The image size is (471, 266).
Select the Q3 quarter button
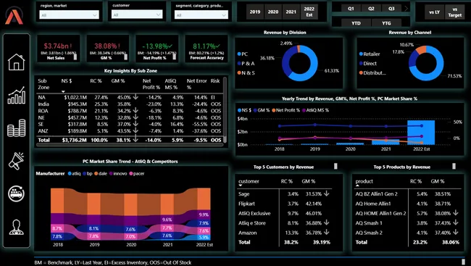click(x=391, y=9)
